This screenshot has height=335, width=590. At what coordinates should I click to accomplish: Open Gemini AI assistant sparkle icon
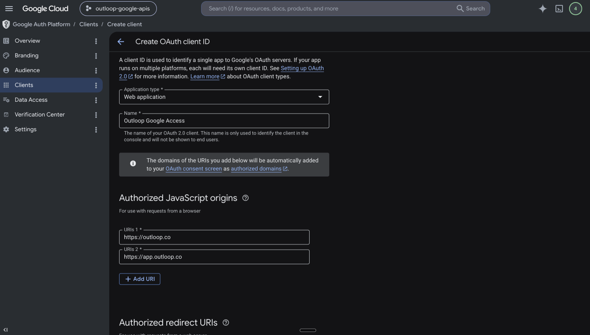(543, 8)
